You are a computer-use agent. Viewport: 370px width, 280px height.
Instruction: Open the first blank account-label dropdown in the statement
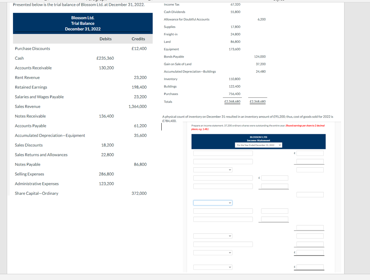tap(212, 170)
